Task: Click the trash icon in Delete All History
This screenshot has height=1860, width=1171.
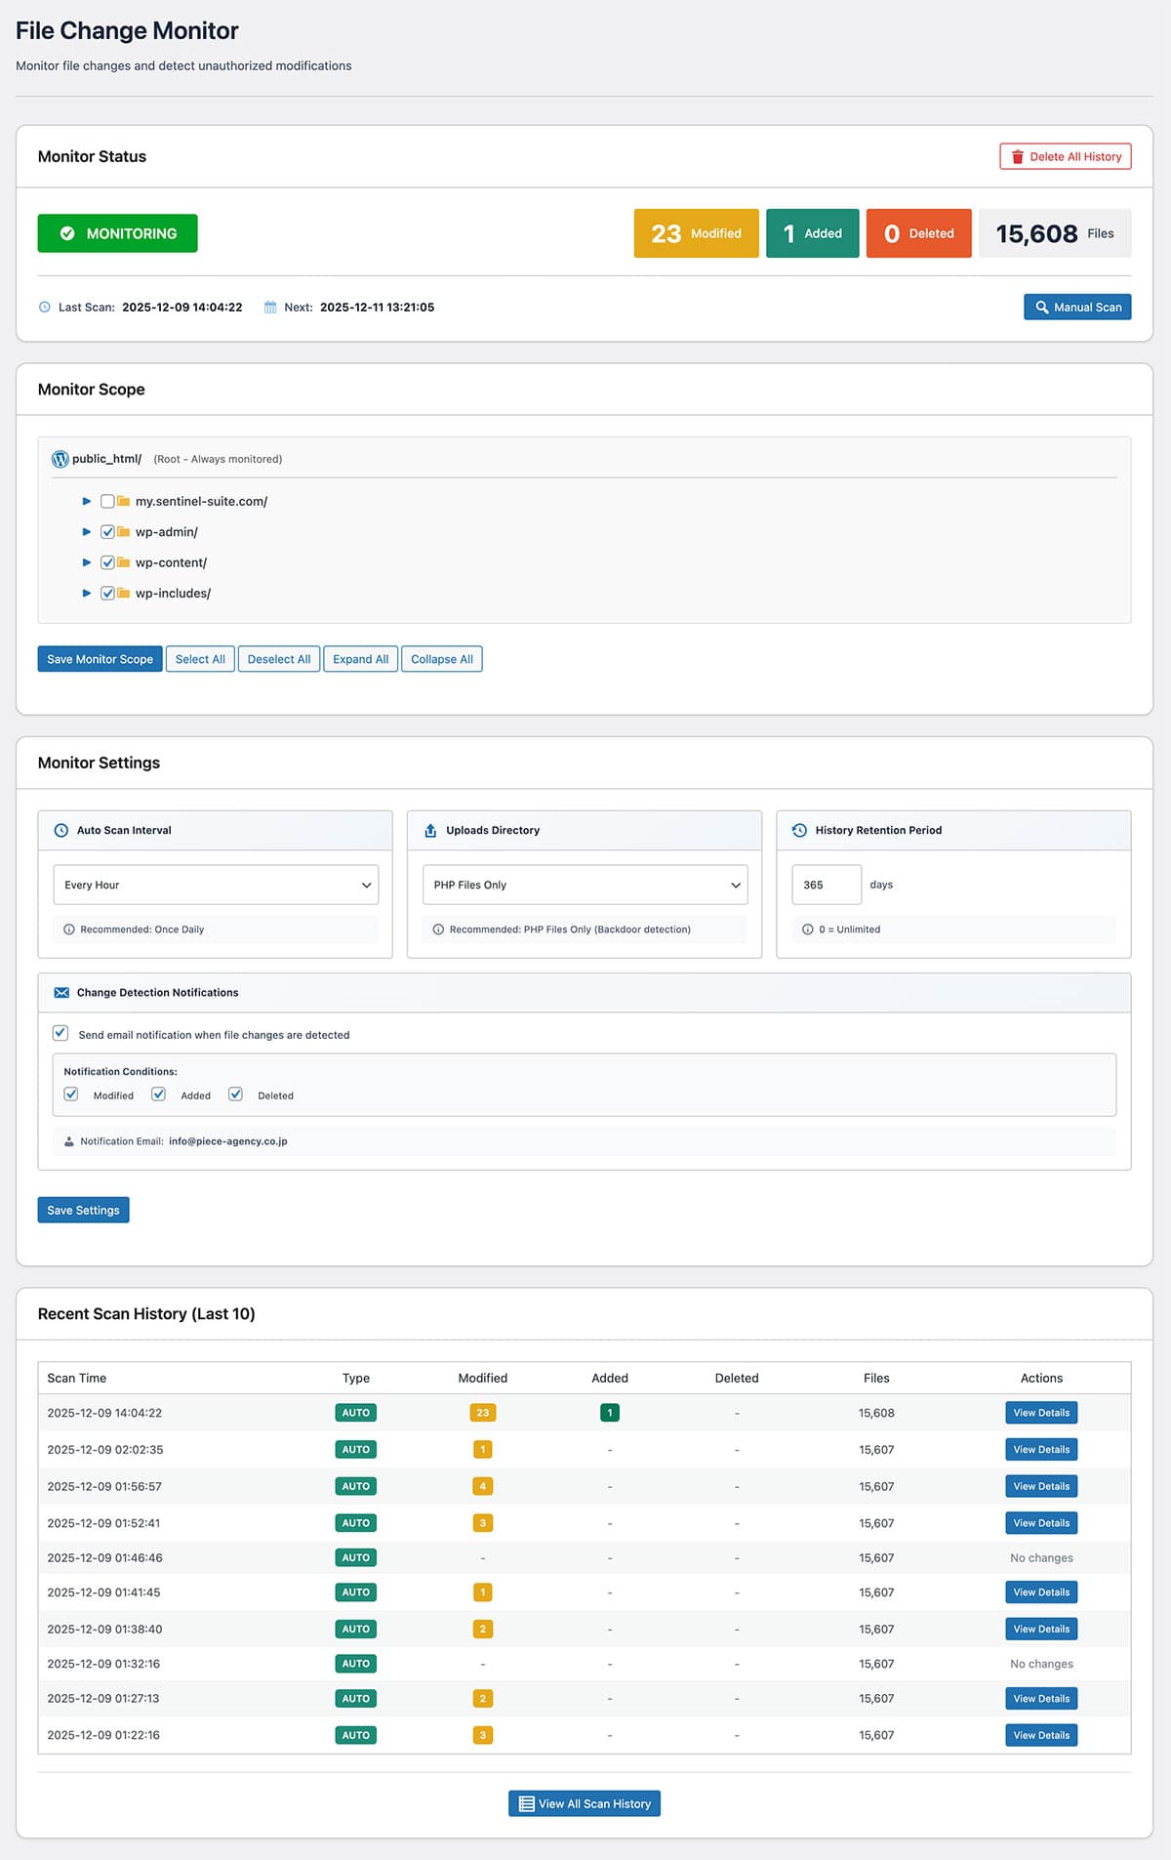Action: coord(1017,157)
